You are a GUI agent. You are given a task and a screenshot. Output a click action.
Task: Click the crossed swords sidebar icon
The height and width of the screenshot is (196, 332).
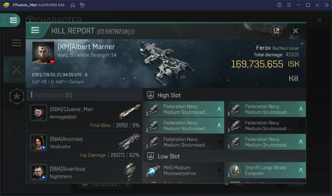[16, 70]
